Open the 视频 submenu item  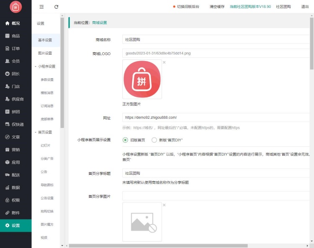(44, 238)
